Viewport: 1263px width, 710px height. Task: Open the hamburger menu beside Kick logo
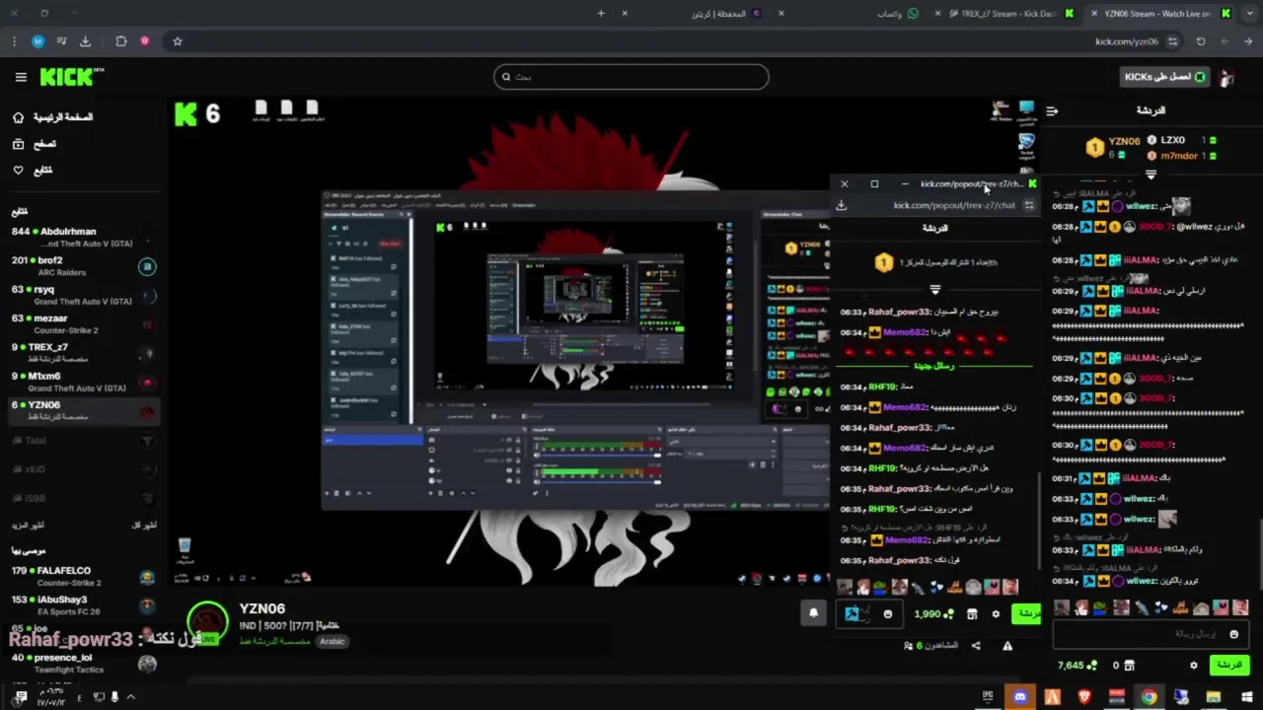21,77
